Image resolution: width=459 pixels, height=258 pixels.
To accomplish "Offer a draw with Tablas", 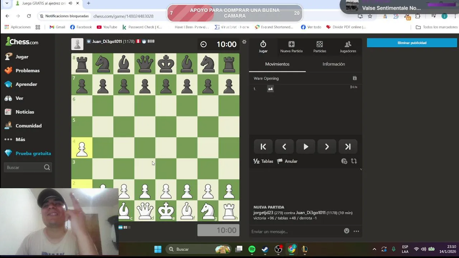I will pyautogui.click(x=263, y=161).
